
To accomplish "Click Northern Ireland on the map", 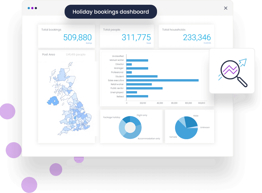I will pyautogui.click(x=53, y=101).
